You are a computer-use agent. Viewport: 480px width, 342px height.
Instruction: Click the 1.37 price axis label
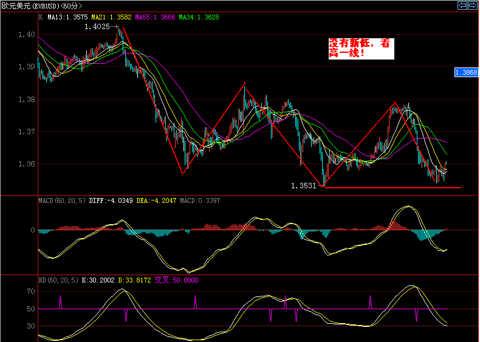27,132
